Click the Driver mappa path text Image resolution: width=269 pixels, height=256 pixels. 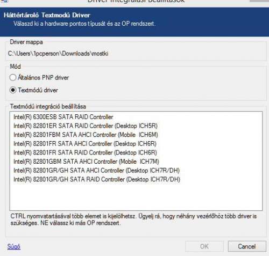point(58,54)
